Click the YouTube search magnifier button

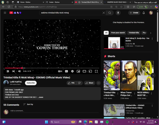click(x=110, y=13)
